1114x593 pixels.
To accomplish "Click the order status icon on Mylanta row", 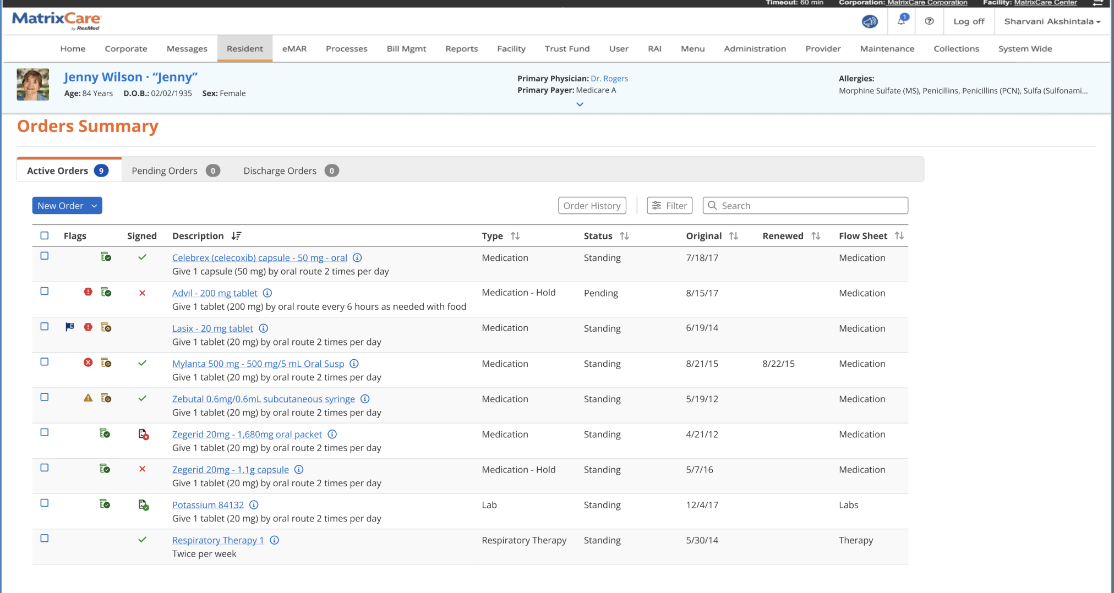I will click(106, 363).
